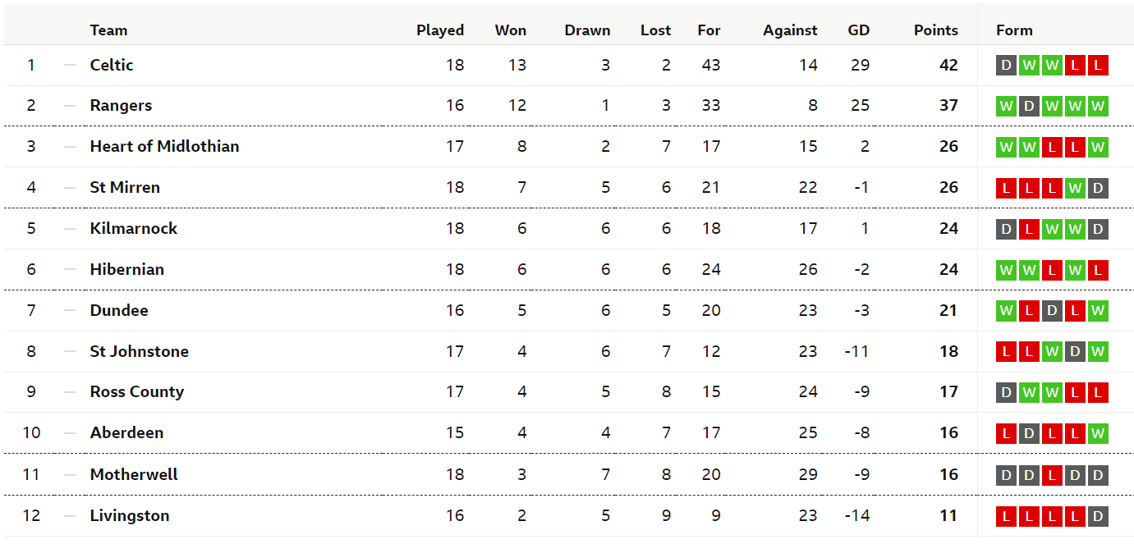Click St Johnstone's grey D form badge
The width and height of the screenshot is (1134, 544).
tap(1075, 352)
